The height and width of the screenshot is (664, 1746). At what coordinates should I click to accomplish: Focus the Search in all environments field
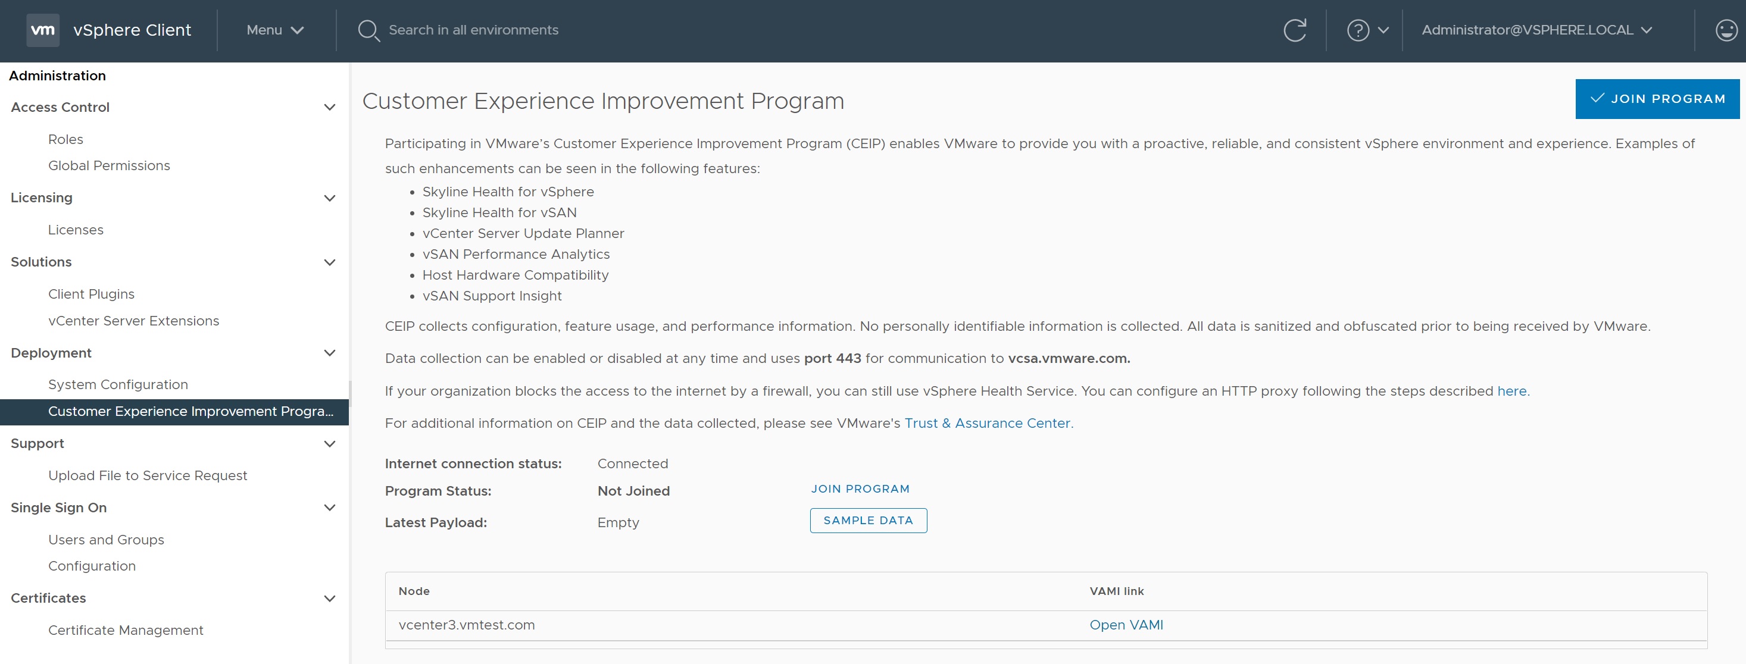point(473,30)
